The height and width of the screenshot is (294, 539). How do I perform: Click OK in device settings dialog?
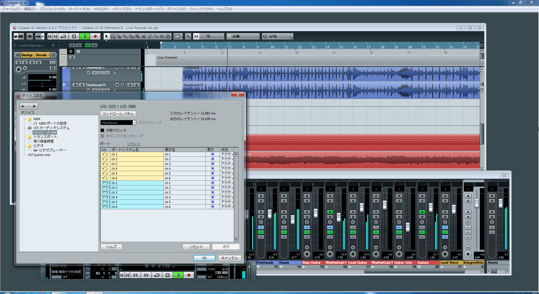click(204, 258)
